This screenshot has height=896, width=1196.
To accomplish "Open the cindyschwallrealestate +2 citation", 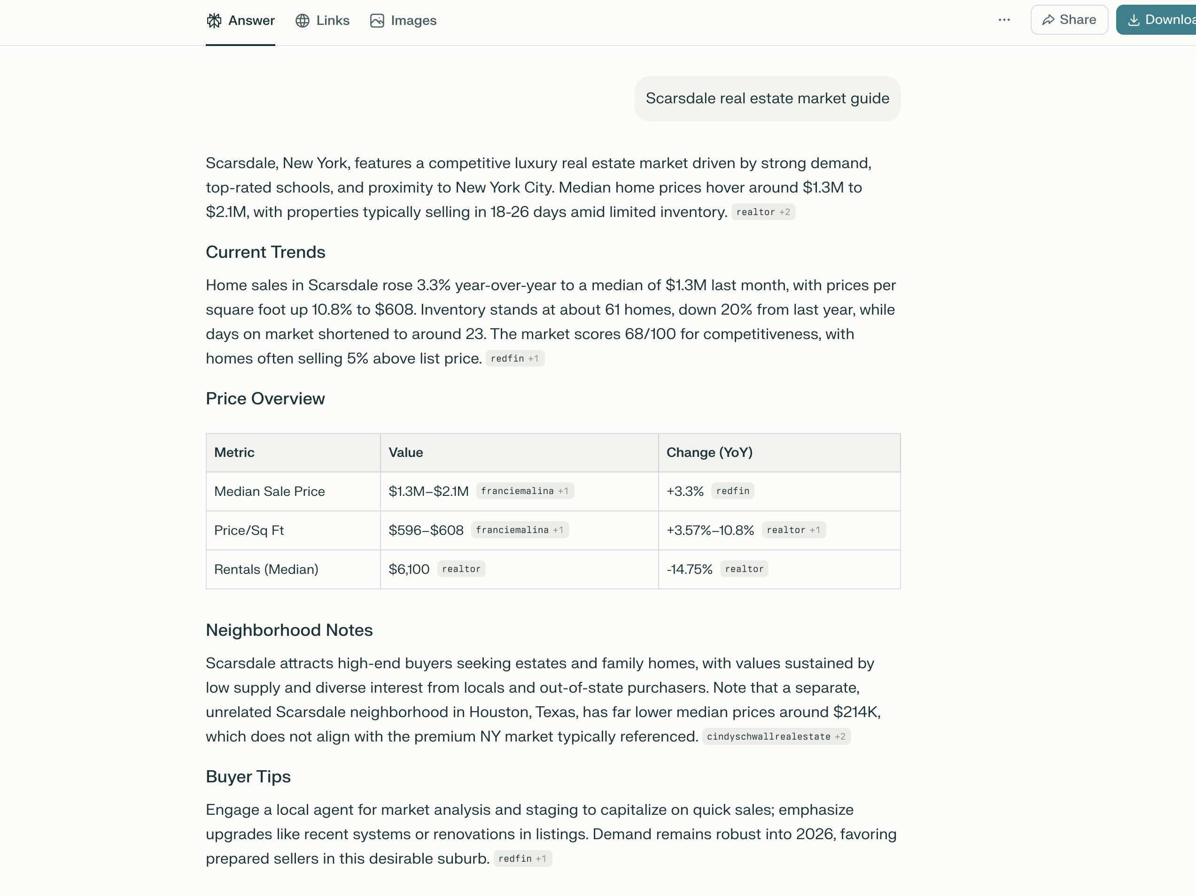I will 776,737.
